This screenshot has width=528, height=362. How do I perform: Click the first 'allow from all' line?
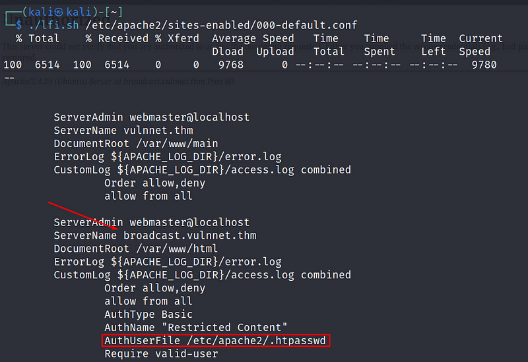[x=148, y=196]
